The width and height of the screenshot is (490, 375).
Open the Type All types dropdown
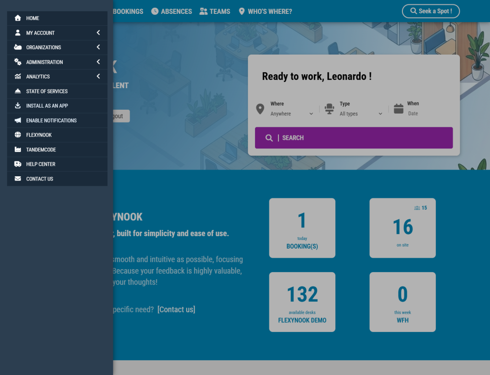coord(361,114)
